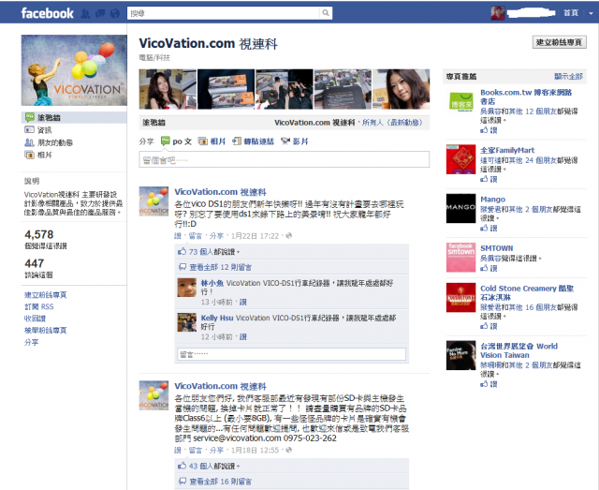Open the Mango page link

point(493,200)
